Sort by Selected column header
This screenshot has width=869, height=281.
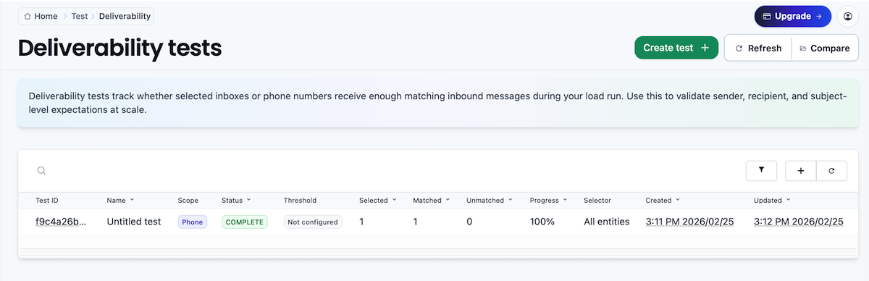(x=378, y=200)
